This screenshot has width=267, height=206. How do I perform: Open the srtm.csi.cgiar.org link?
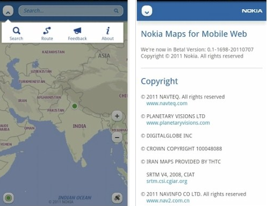(x=167, y=181)
